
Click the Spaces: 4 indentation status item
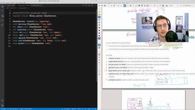74,109
